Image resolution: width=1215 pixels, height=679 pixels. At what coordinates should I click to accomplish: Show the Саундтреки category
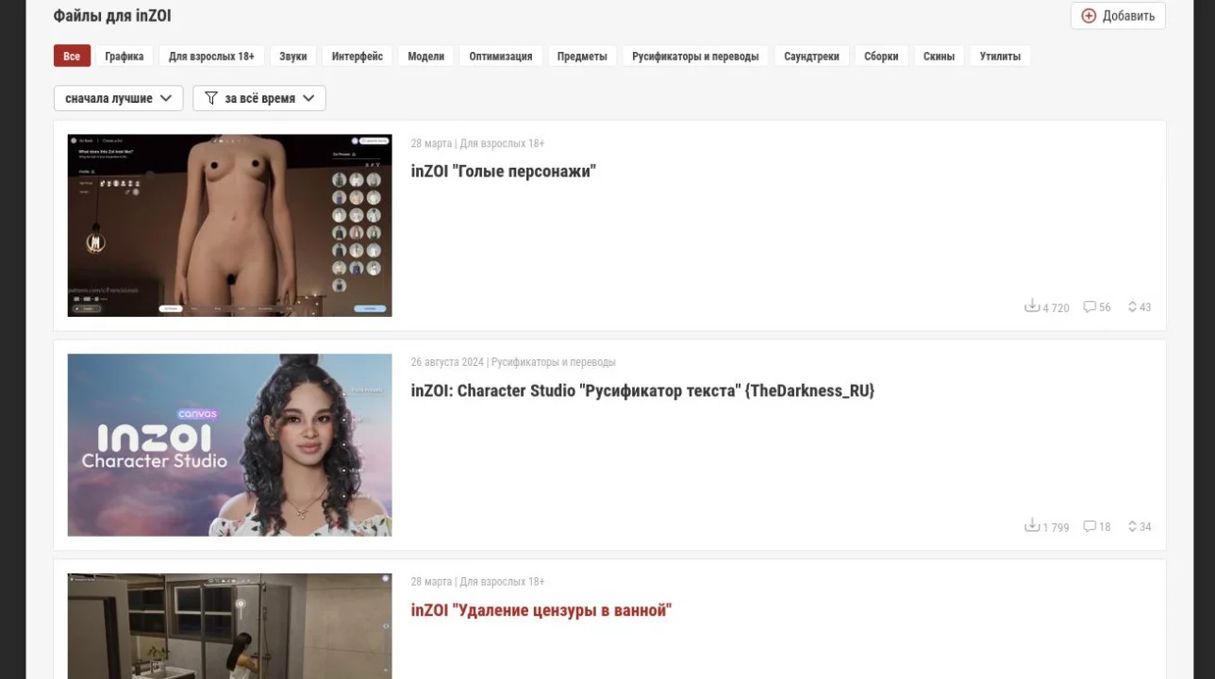811,57
